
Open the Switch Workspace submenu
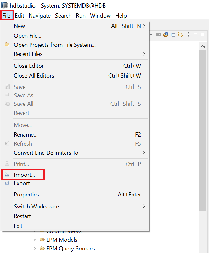point(144,207)
